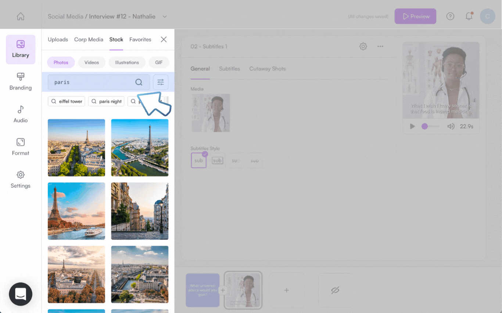Select the second boxed subtitle style
The height and width of the screenshot is (313, 502).
[x=217, y=161]
